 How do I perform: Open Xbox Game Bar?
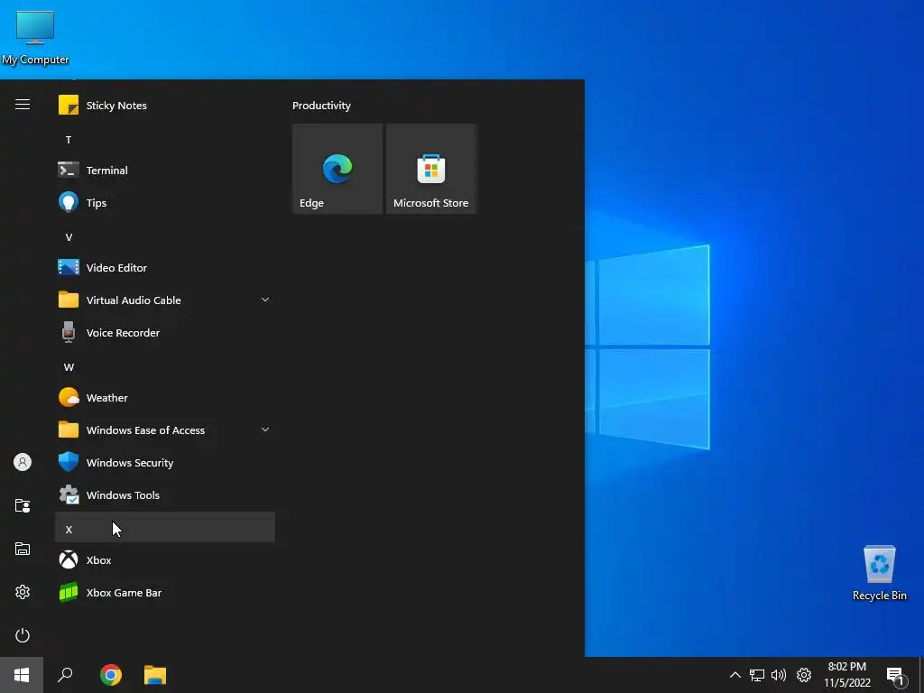[x=165, y=593]
